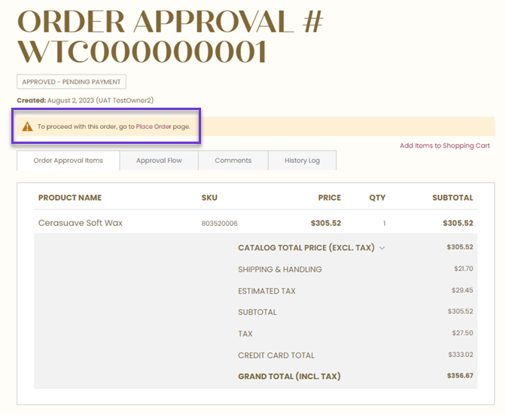Click the quantity value 1
506x415 pixels.
pyautogui.click(x=384, y=223)
